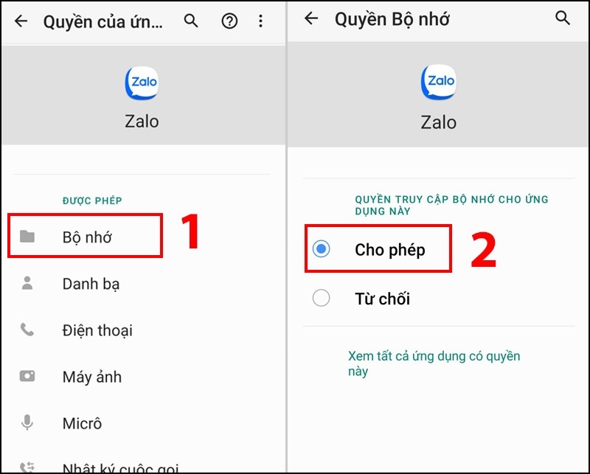Tap the camera icon beside Máy ảnh

tap(27, 376)
